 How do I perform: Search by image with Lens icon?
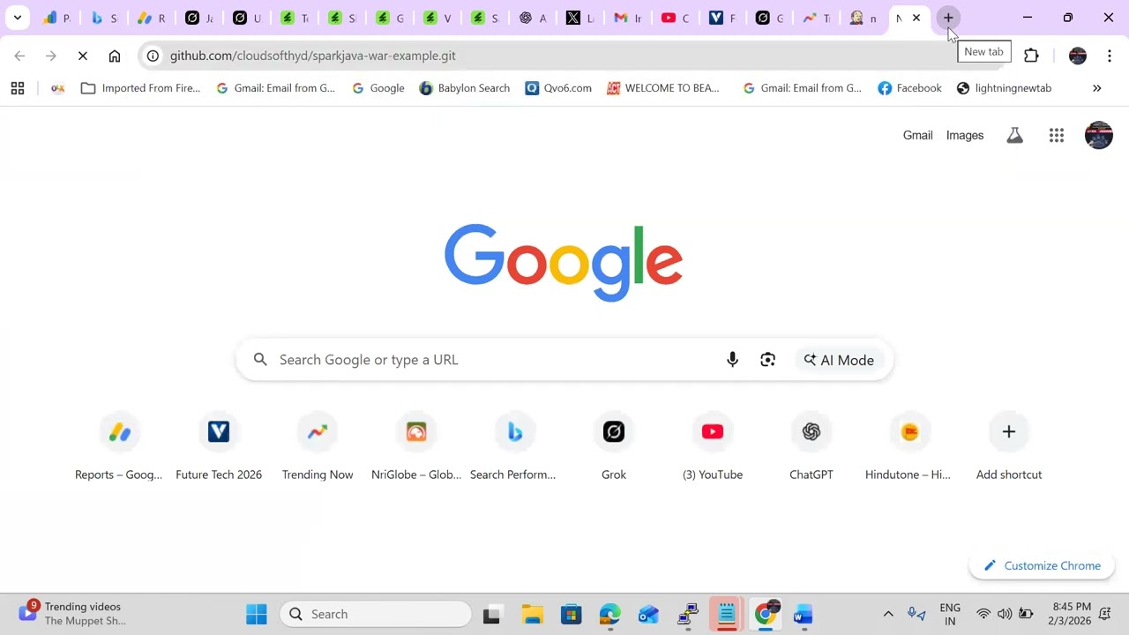[x=768, y=360]
